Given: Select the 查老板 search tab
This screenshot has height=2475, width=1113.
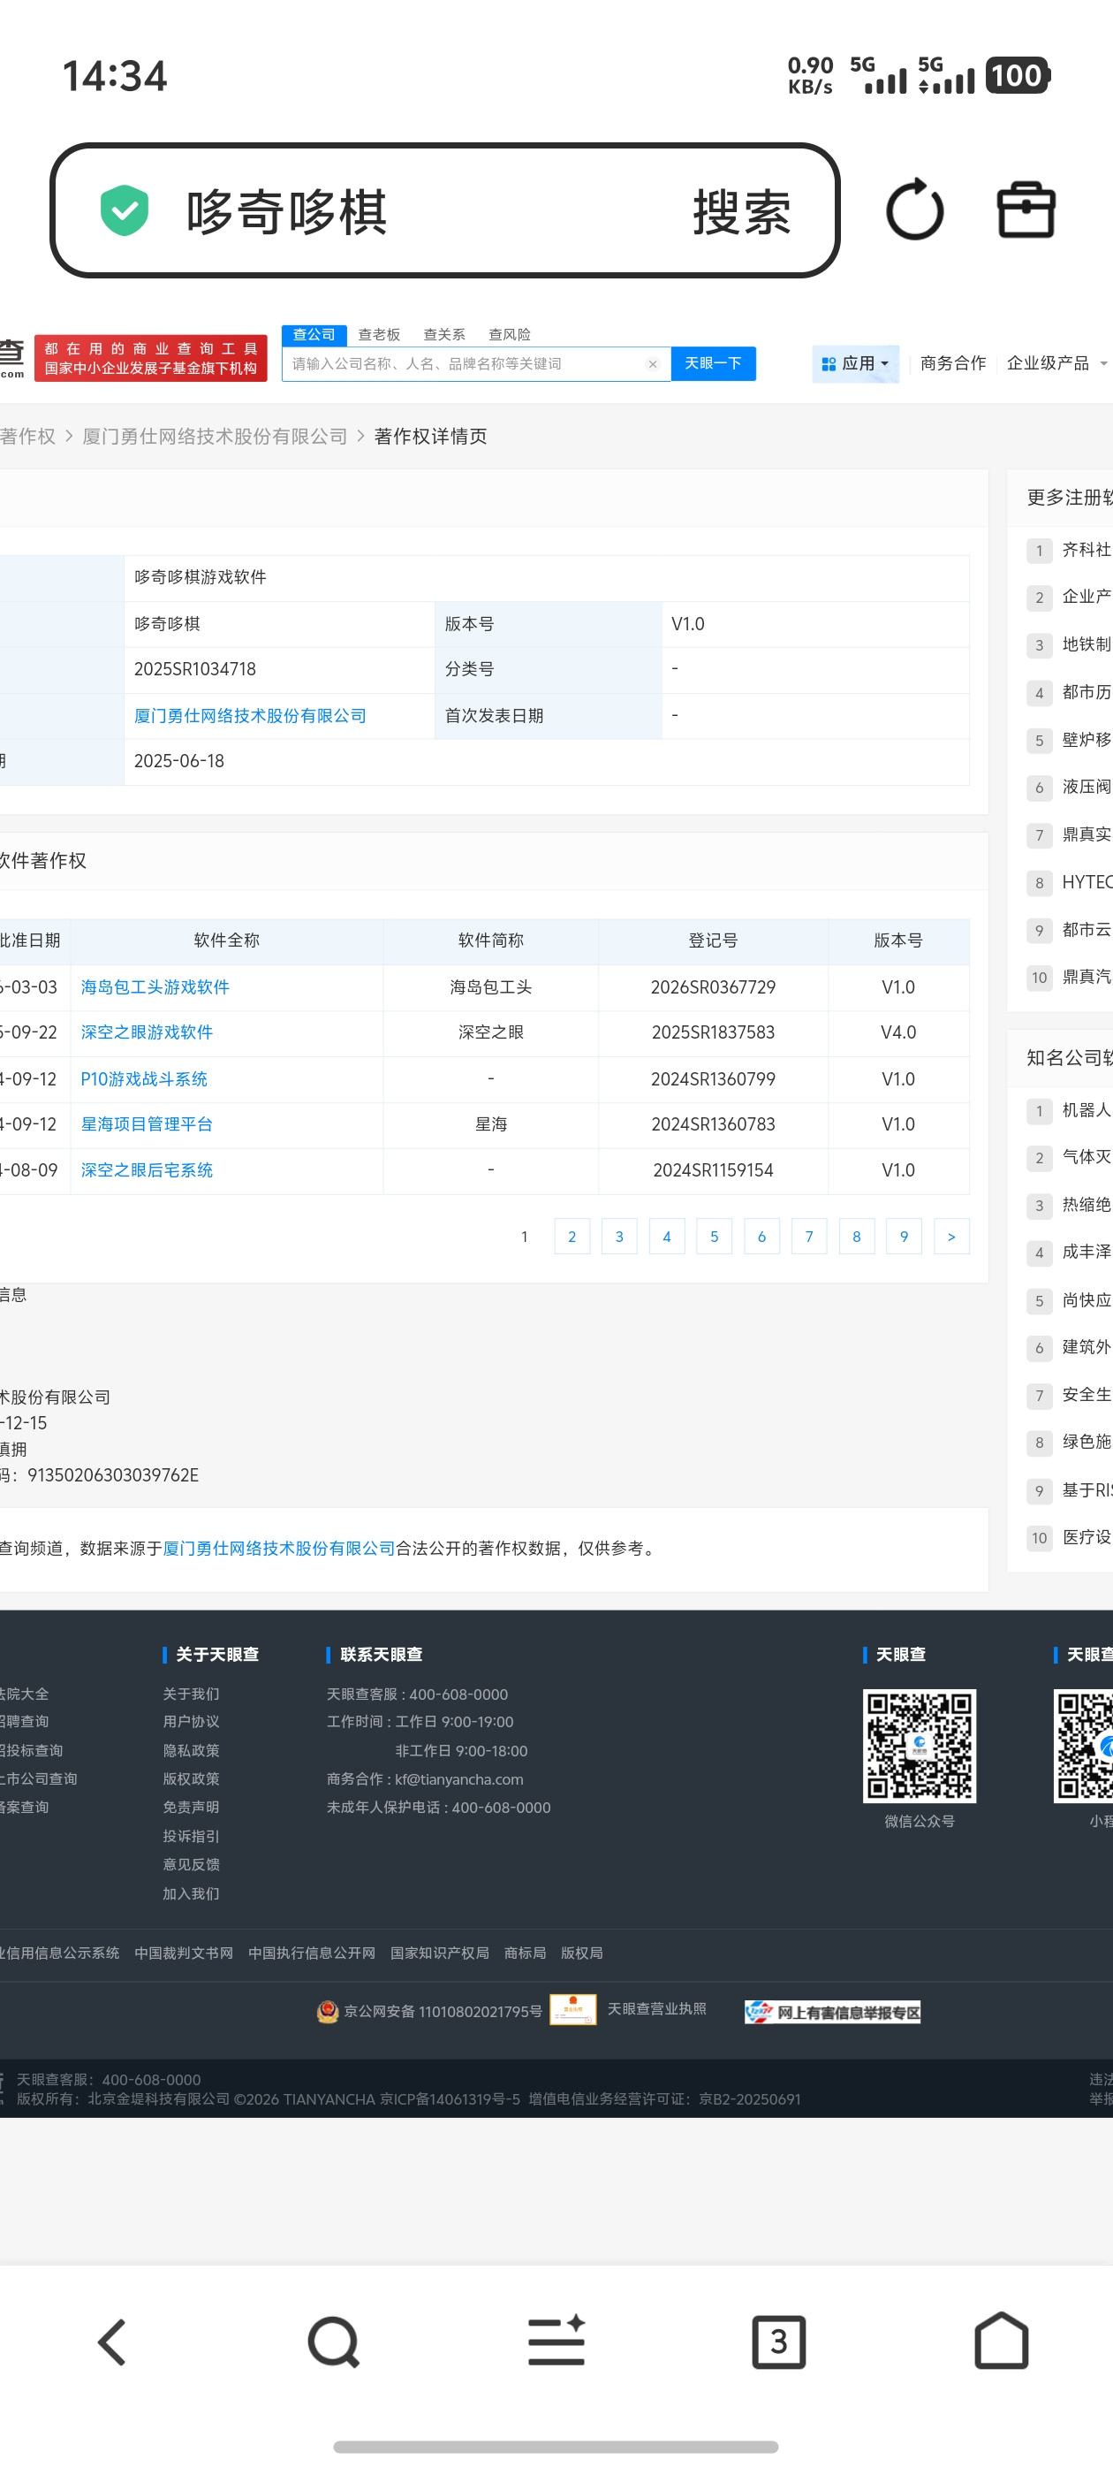Looking at the screenshot, I should tap(379, 334).
